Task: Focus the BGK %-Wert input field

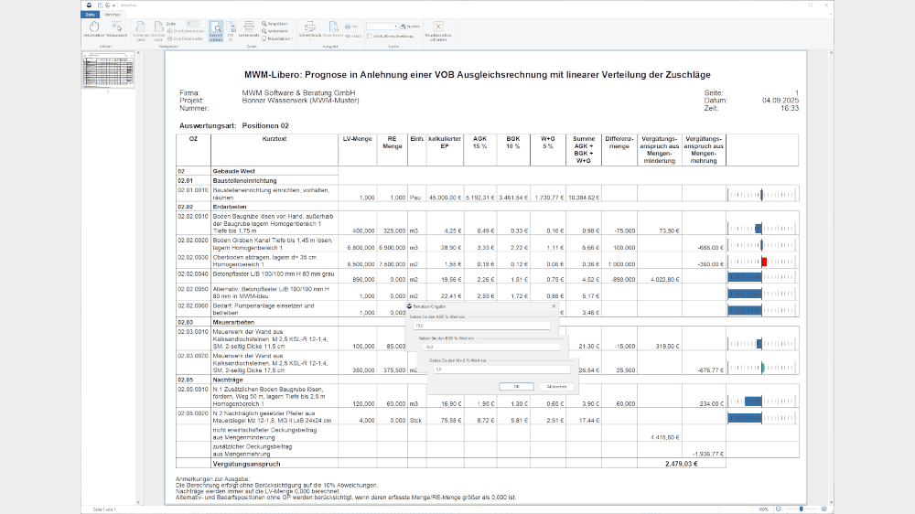Action: [x=491, y=348]
